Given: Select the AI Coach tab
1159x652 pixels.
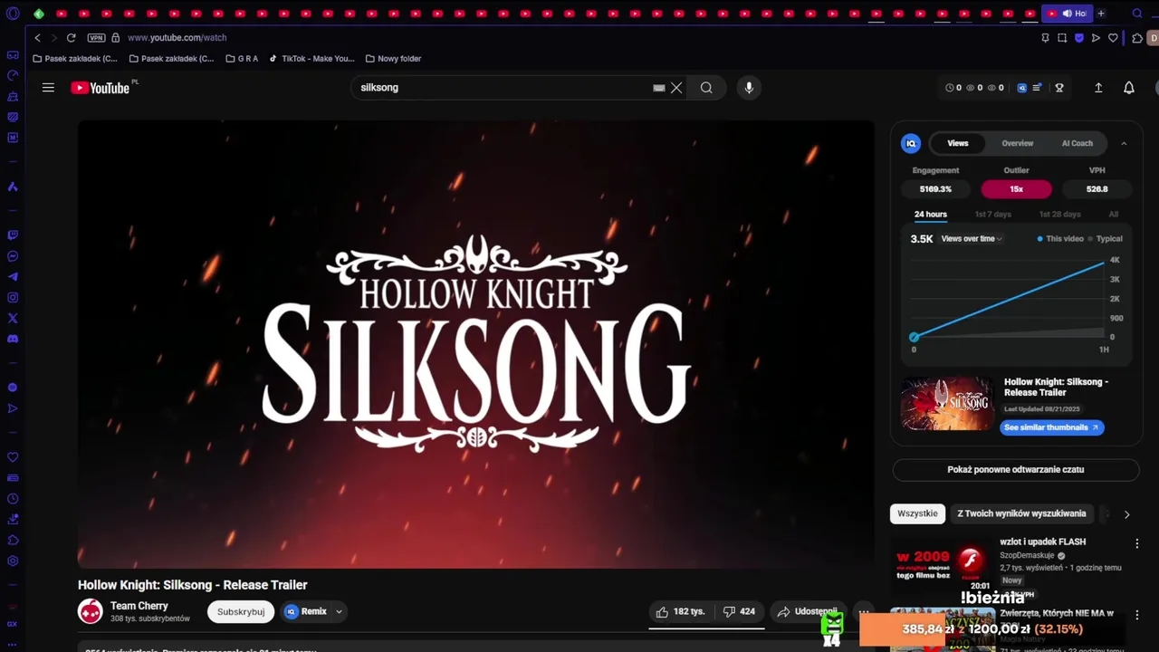Looking at the screenshot, I should (1078, 143).
